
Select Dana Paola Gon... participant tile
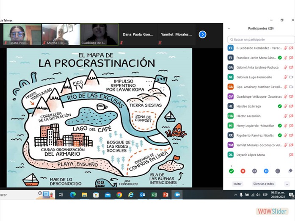(138, 34)
